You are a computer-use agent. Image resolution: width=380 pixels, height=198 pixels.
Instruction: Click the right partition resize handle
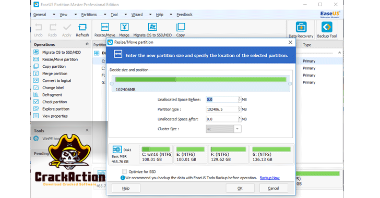click(x=290, y=84)
